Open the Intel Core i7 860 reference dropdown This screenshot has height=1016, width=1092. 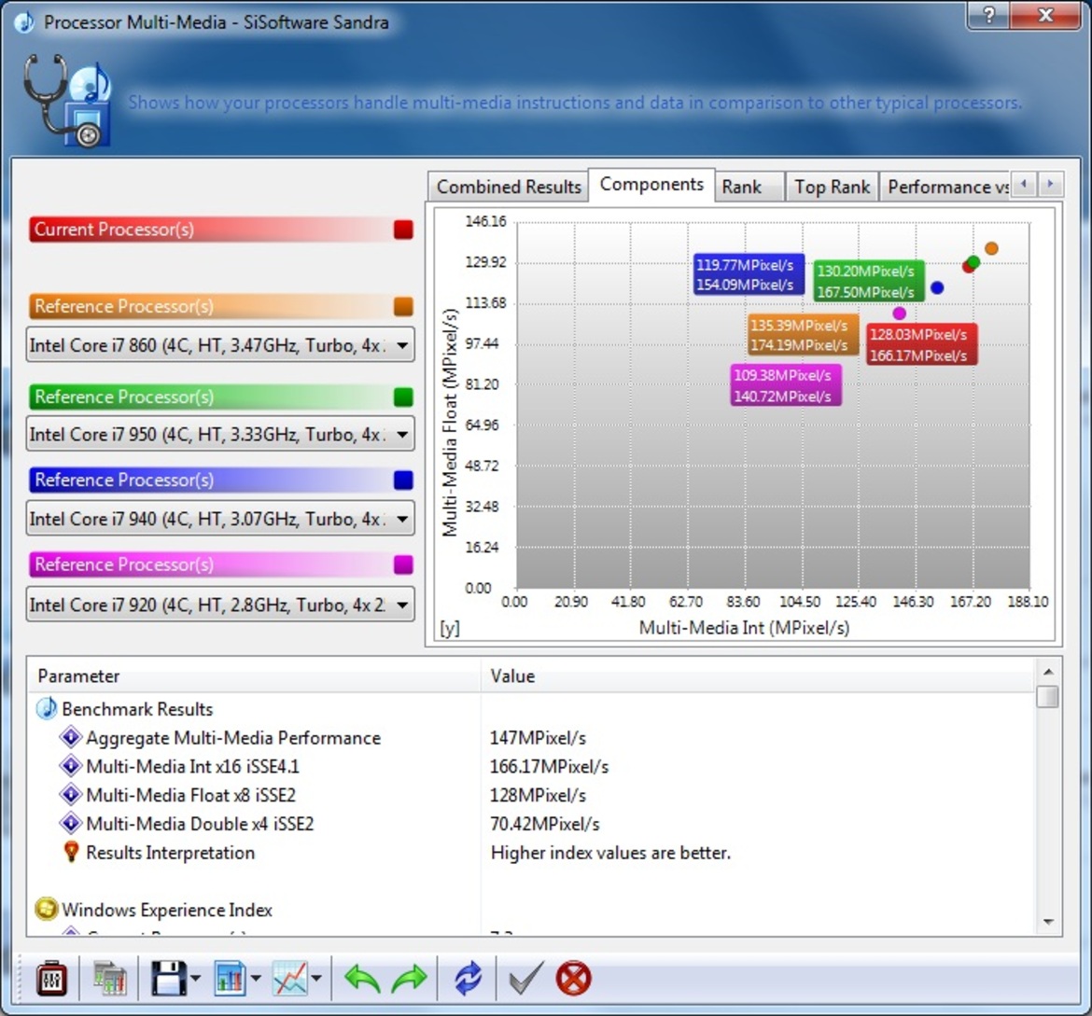(220, 345)
